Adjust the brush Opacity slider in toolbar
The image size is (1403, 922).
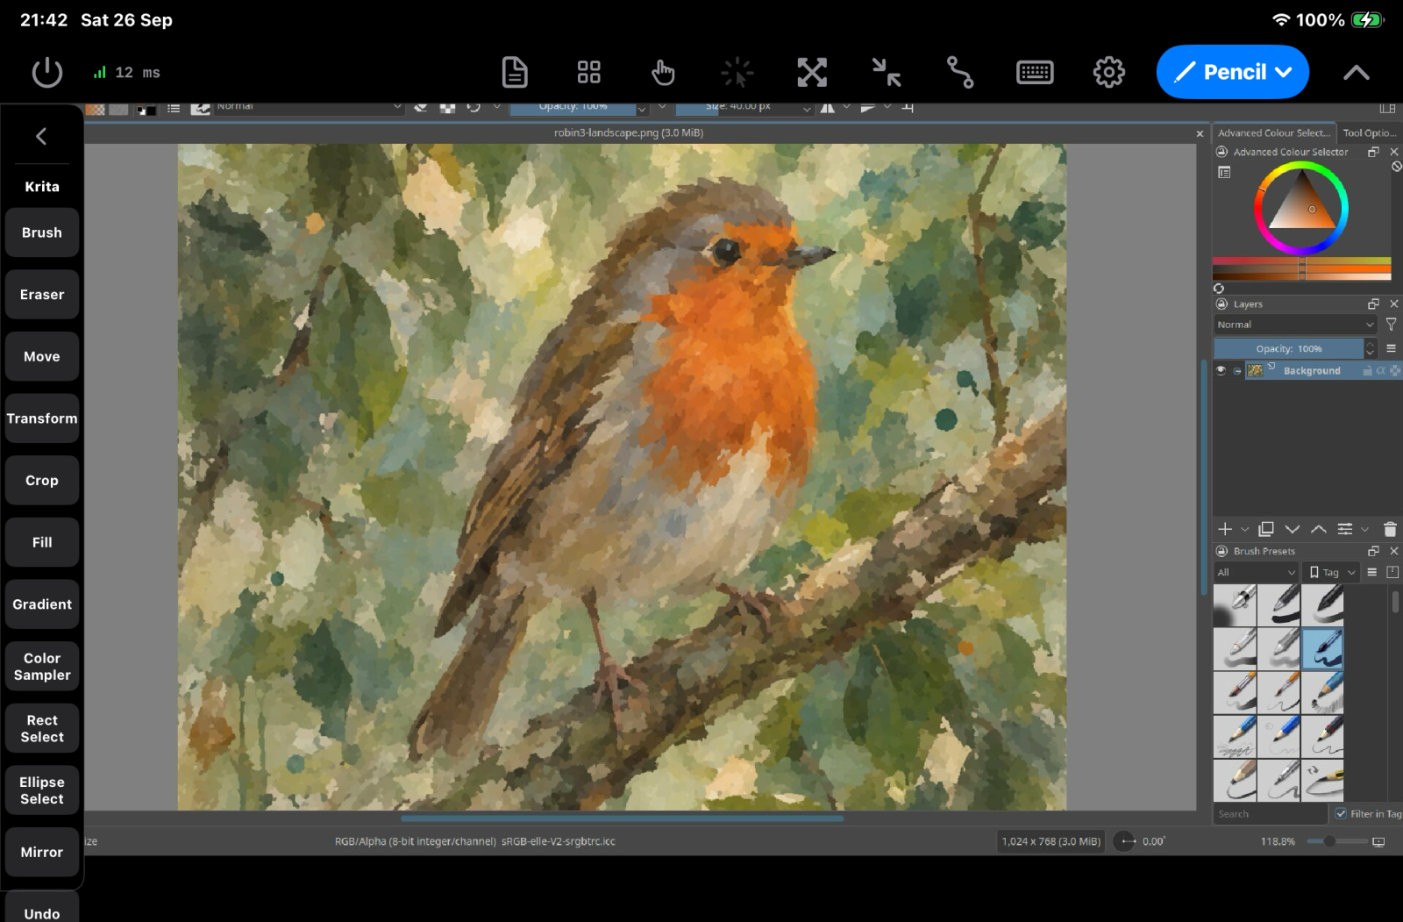pos(573,108)
